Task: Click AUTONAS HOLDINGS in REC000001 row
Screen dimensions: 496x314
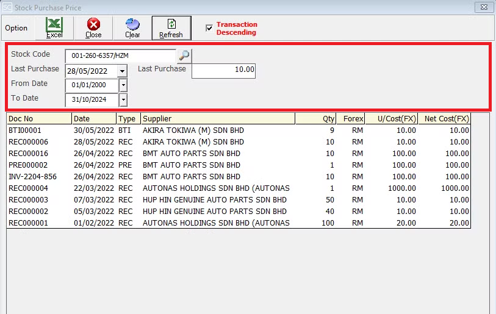Action: pyautogui.click(x=216, y=223)
